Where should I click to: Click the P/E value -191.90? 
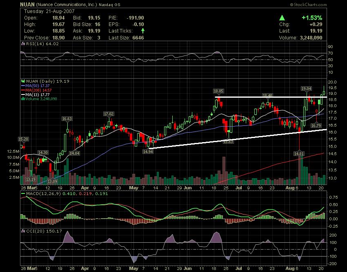coord(135,18)
